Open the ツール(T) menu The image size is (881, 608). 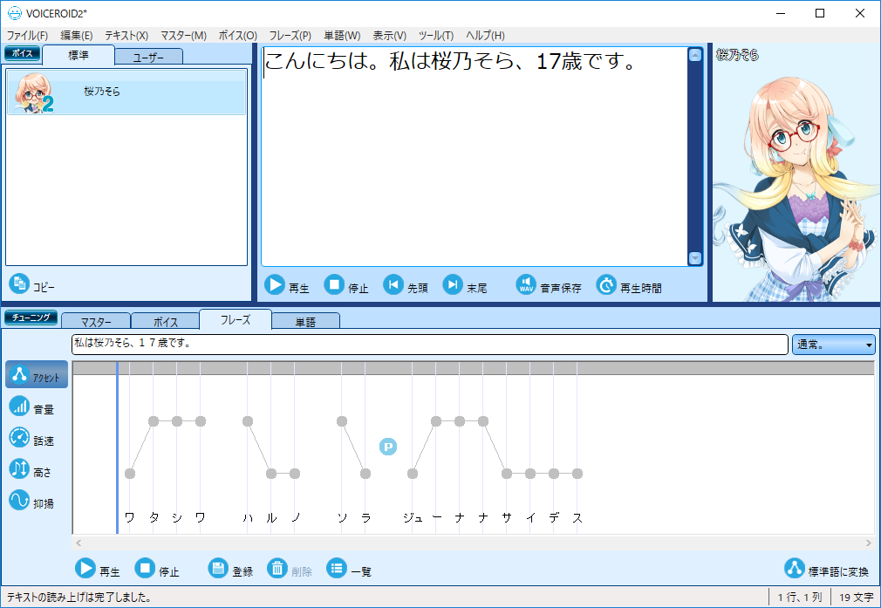tap(436, 36)
